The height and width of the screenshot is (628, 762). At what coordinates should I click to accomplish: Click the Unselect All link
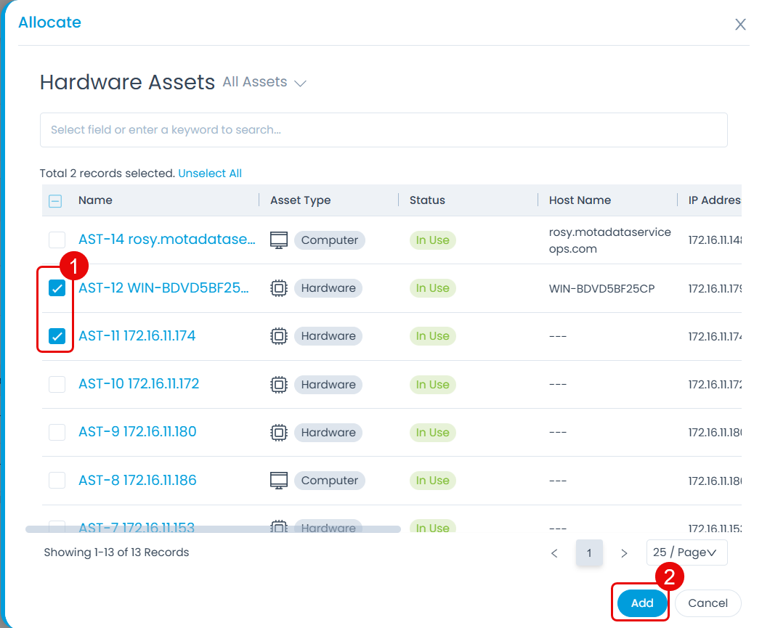tap(210, 173)
